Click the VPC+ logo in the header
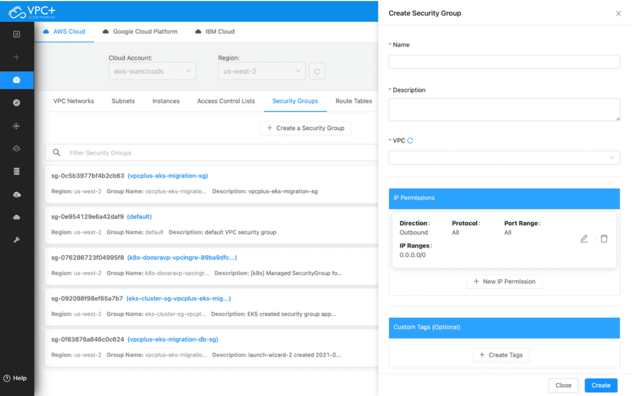The image size is (638, 396). (33, 11)
